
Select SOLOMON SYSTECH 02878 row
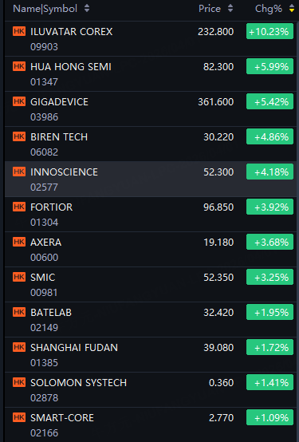coord(150,389)
